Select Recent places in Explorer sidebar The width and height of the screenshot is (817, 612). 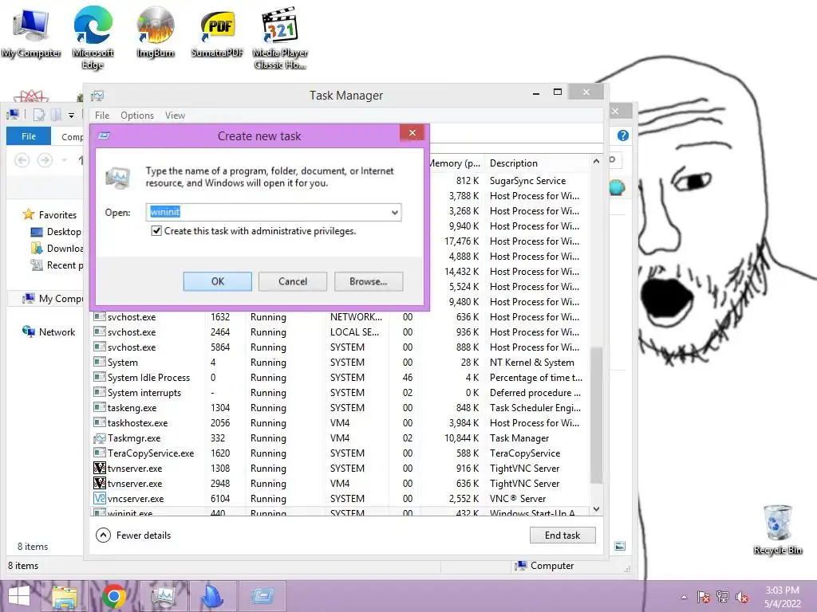coord(57,265)
